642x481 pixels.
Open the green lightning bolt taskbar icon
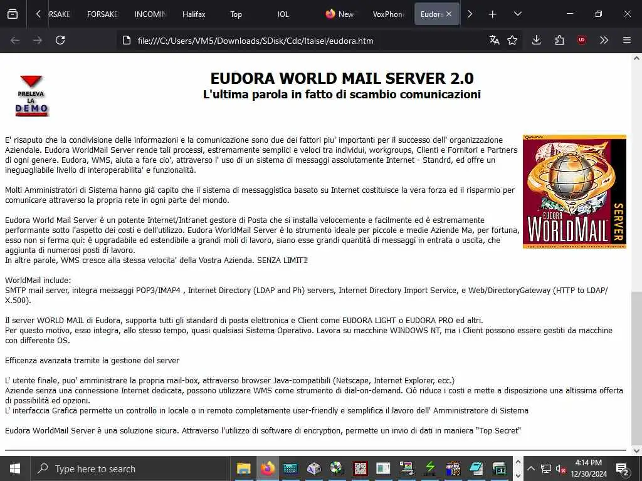(430, 468)
